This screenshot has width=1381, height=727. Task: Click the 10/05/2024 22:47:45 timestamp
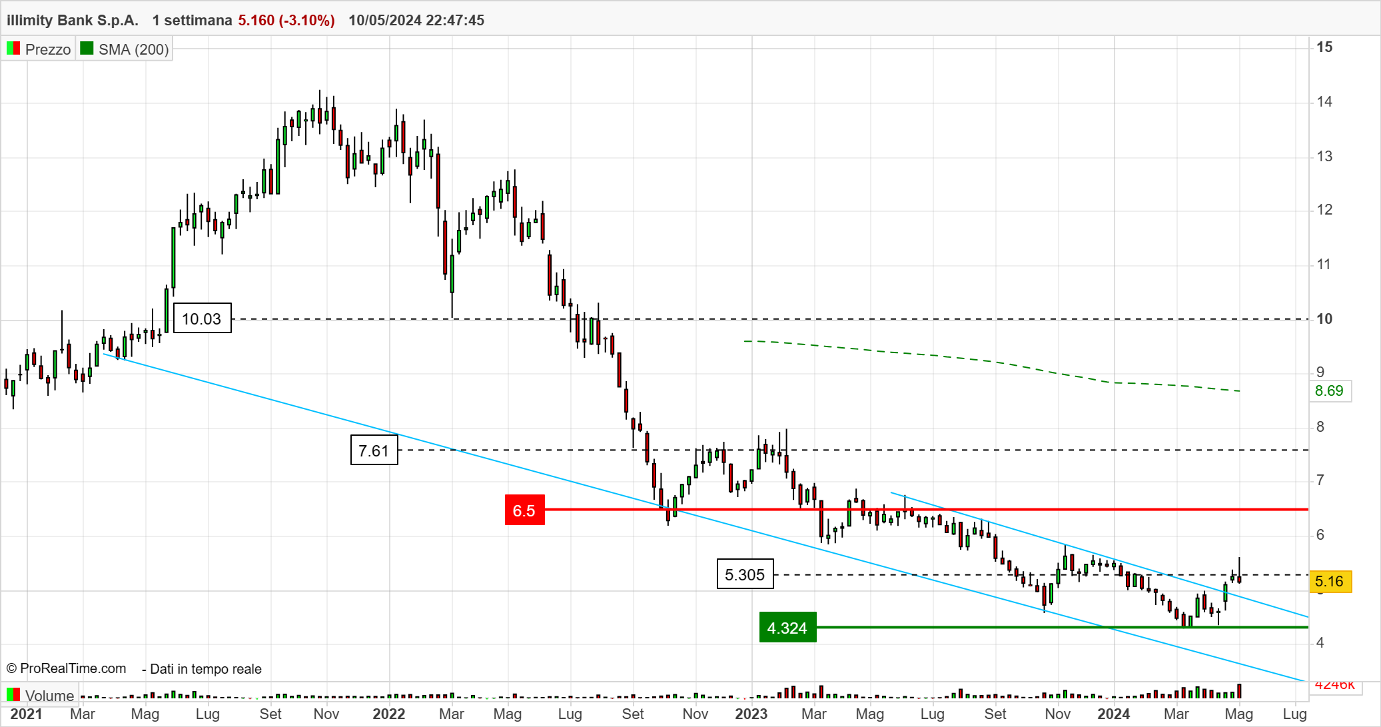pos(416,20)
